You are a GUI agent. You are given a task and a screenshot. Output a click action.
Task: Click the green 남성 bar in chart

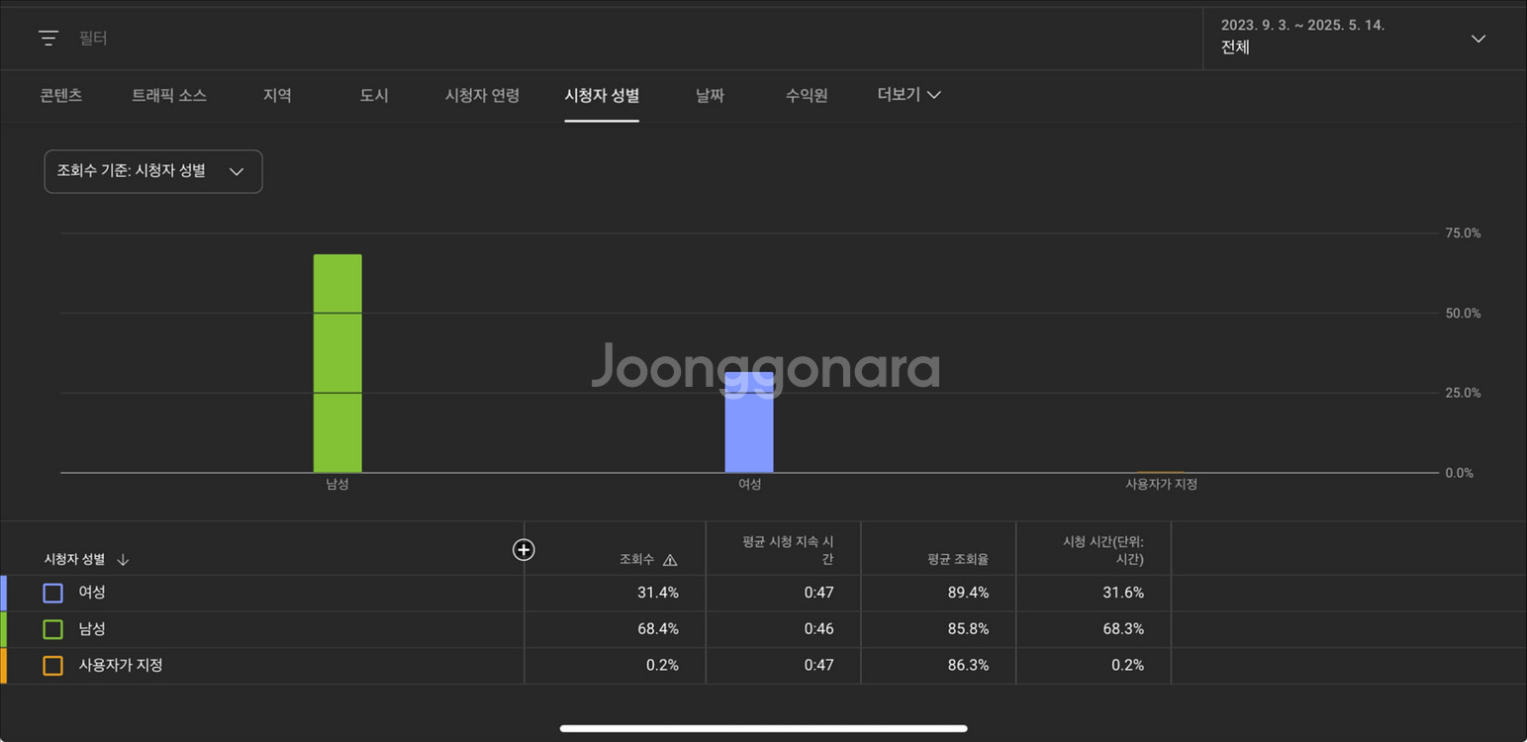click(337, 364)
